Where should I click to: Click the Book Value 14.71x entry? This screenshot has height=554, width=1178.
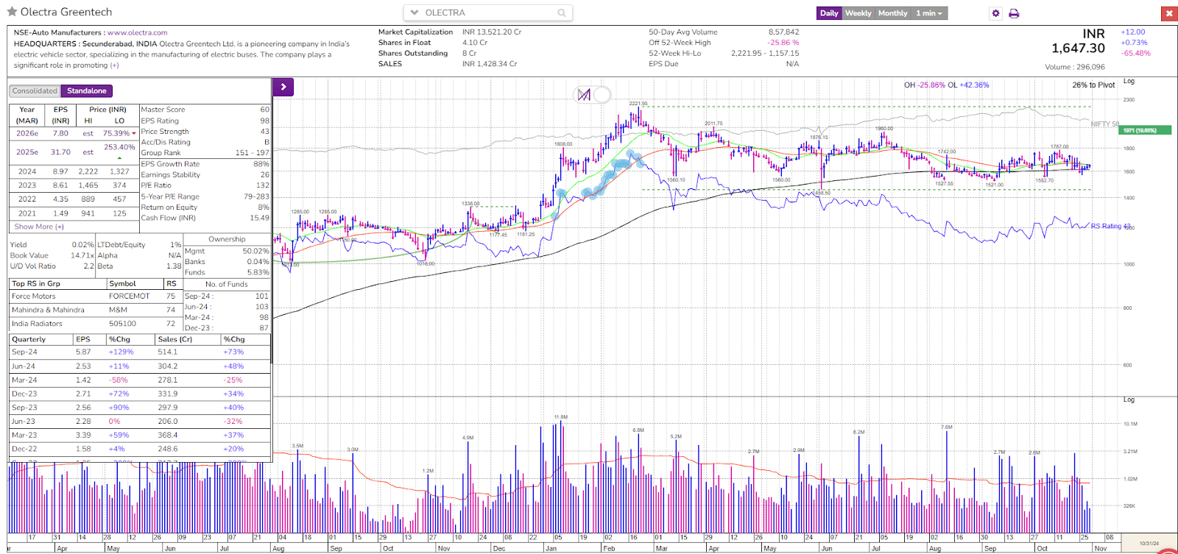[52, 256]
